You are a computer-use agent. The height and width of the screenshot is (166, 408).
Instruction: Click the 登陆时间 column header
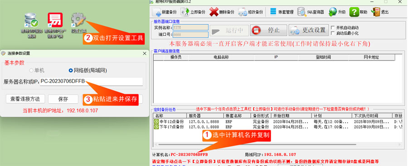tap(323, 57)
